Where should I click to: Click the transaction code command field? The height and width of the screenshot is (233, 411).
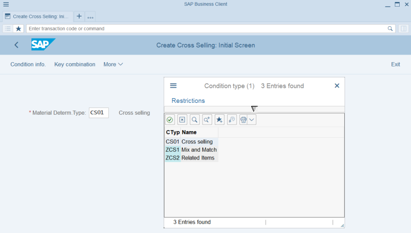(207, 29)
